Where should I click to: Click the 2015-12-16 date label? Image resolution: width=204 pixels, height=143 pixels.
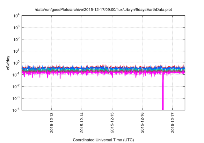tap(142, 123)
